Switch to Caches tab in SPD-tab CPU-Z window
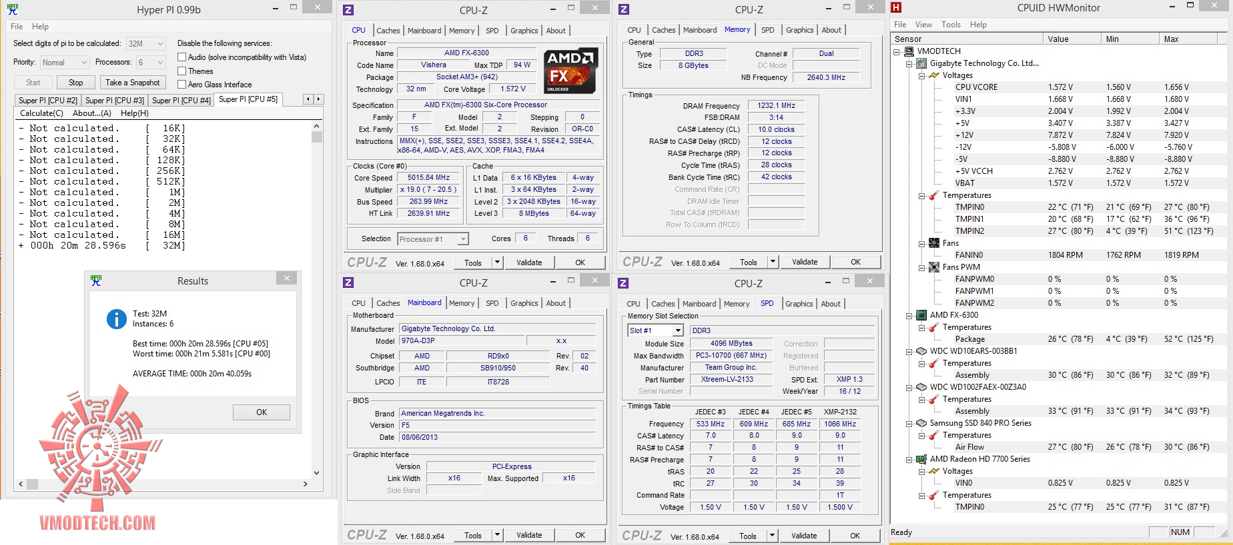Viewport: 1233px width, 545px height. coord(663,304)
